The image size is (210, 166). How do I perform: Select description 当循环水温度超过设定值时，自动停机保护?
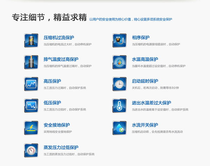[159, 66]
